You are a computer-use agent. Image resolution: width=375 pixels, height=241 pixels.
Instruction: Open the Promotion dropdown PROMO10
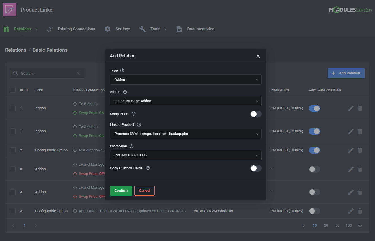(186, 155)
